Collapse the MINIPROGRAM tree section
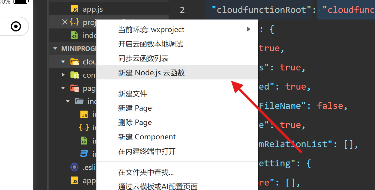This screenshot has width=375, height=190. pos(55,48)
